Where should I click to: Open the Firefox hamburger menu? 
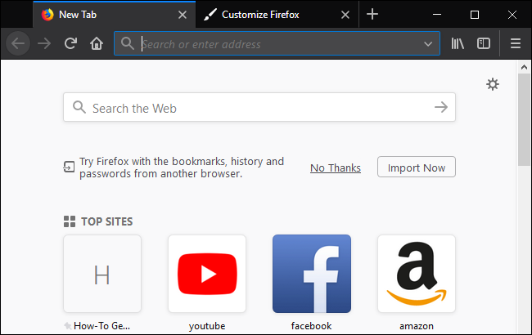coord(515,43)
